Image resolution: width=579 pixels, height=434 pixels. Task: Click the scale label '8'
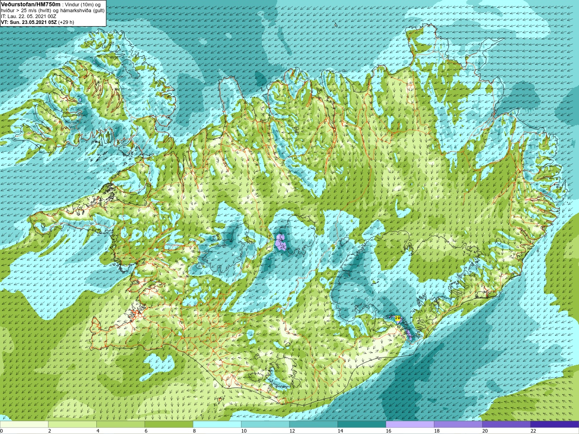pos(195,431)
